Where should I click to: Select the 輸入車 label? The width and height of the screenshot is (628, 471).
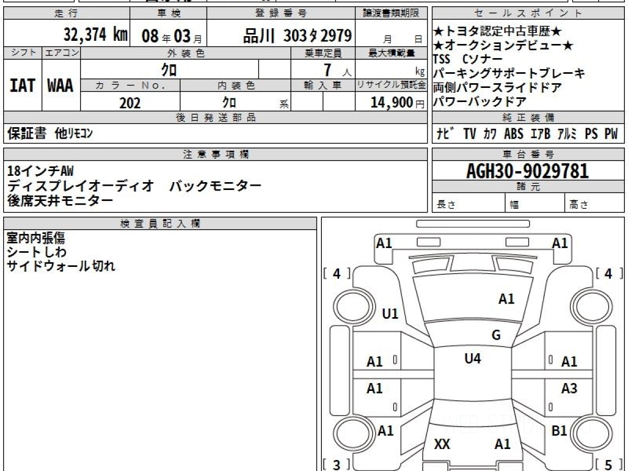click(323, 86)
